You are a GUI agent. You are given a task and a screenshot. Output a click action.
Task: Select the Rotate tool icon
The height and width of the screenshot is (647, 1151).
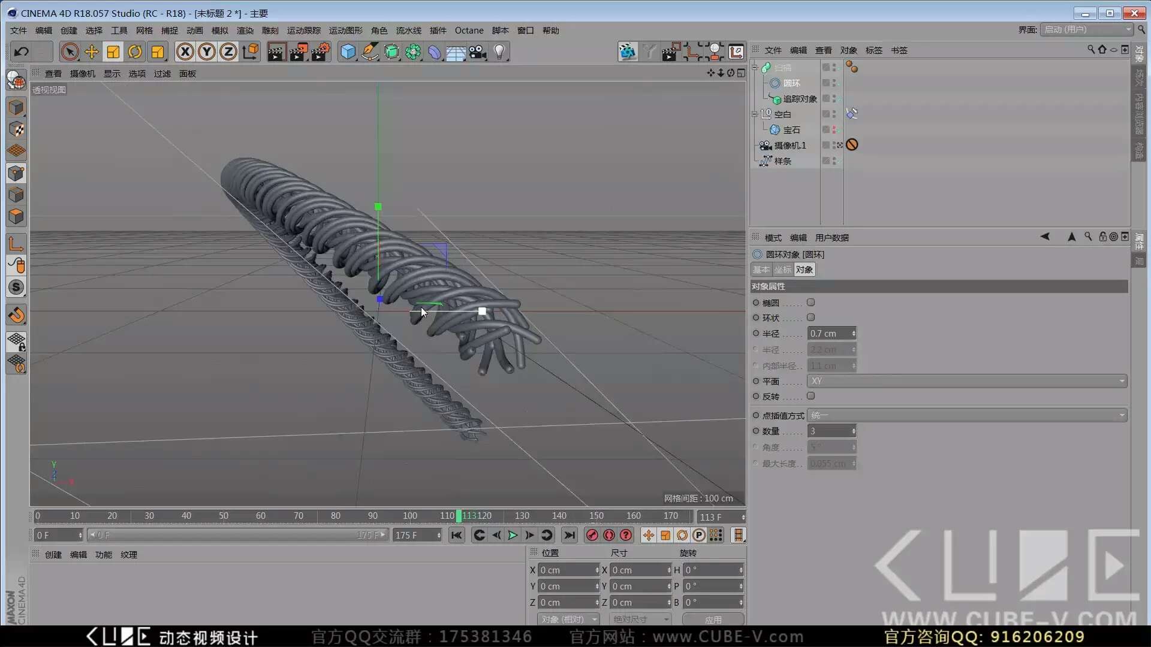135,52
